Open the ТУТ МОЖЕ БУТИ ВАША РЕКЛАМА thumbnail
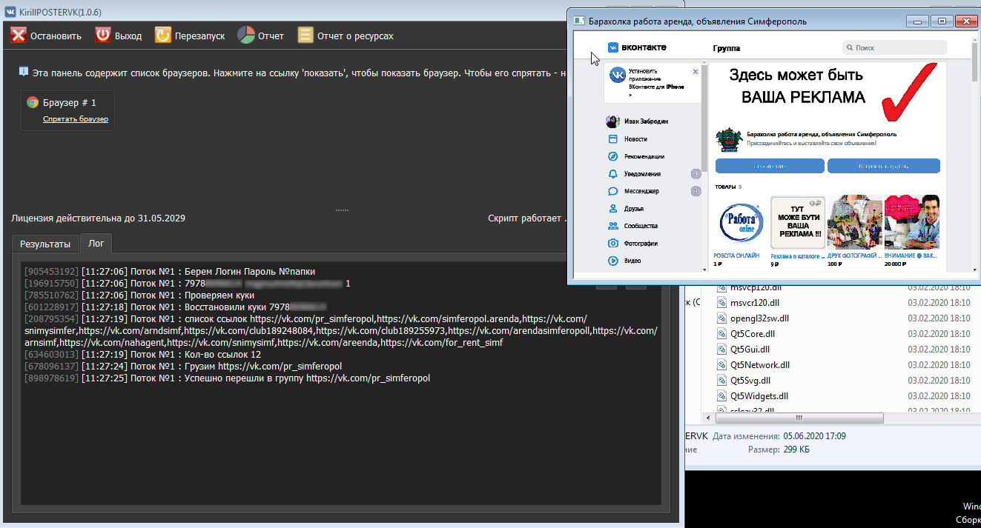Image resolution: width=981 pixels, height=528 pixels. (798, 221)
